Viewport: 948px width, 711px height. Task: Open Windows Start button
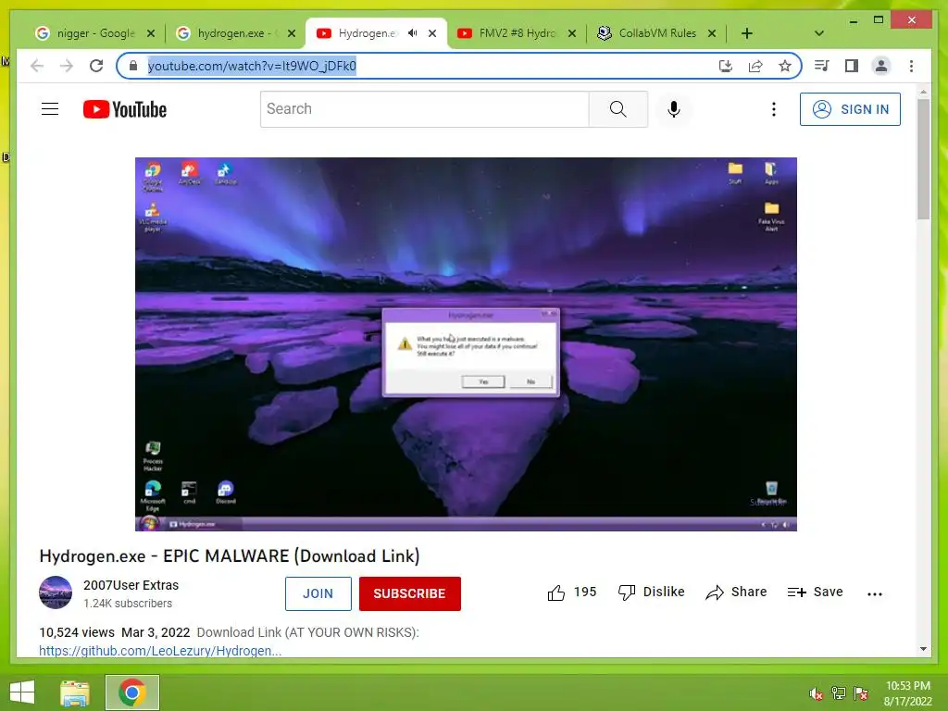tap(22, 692)
